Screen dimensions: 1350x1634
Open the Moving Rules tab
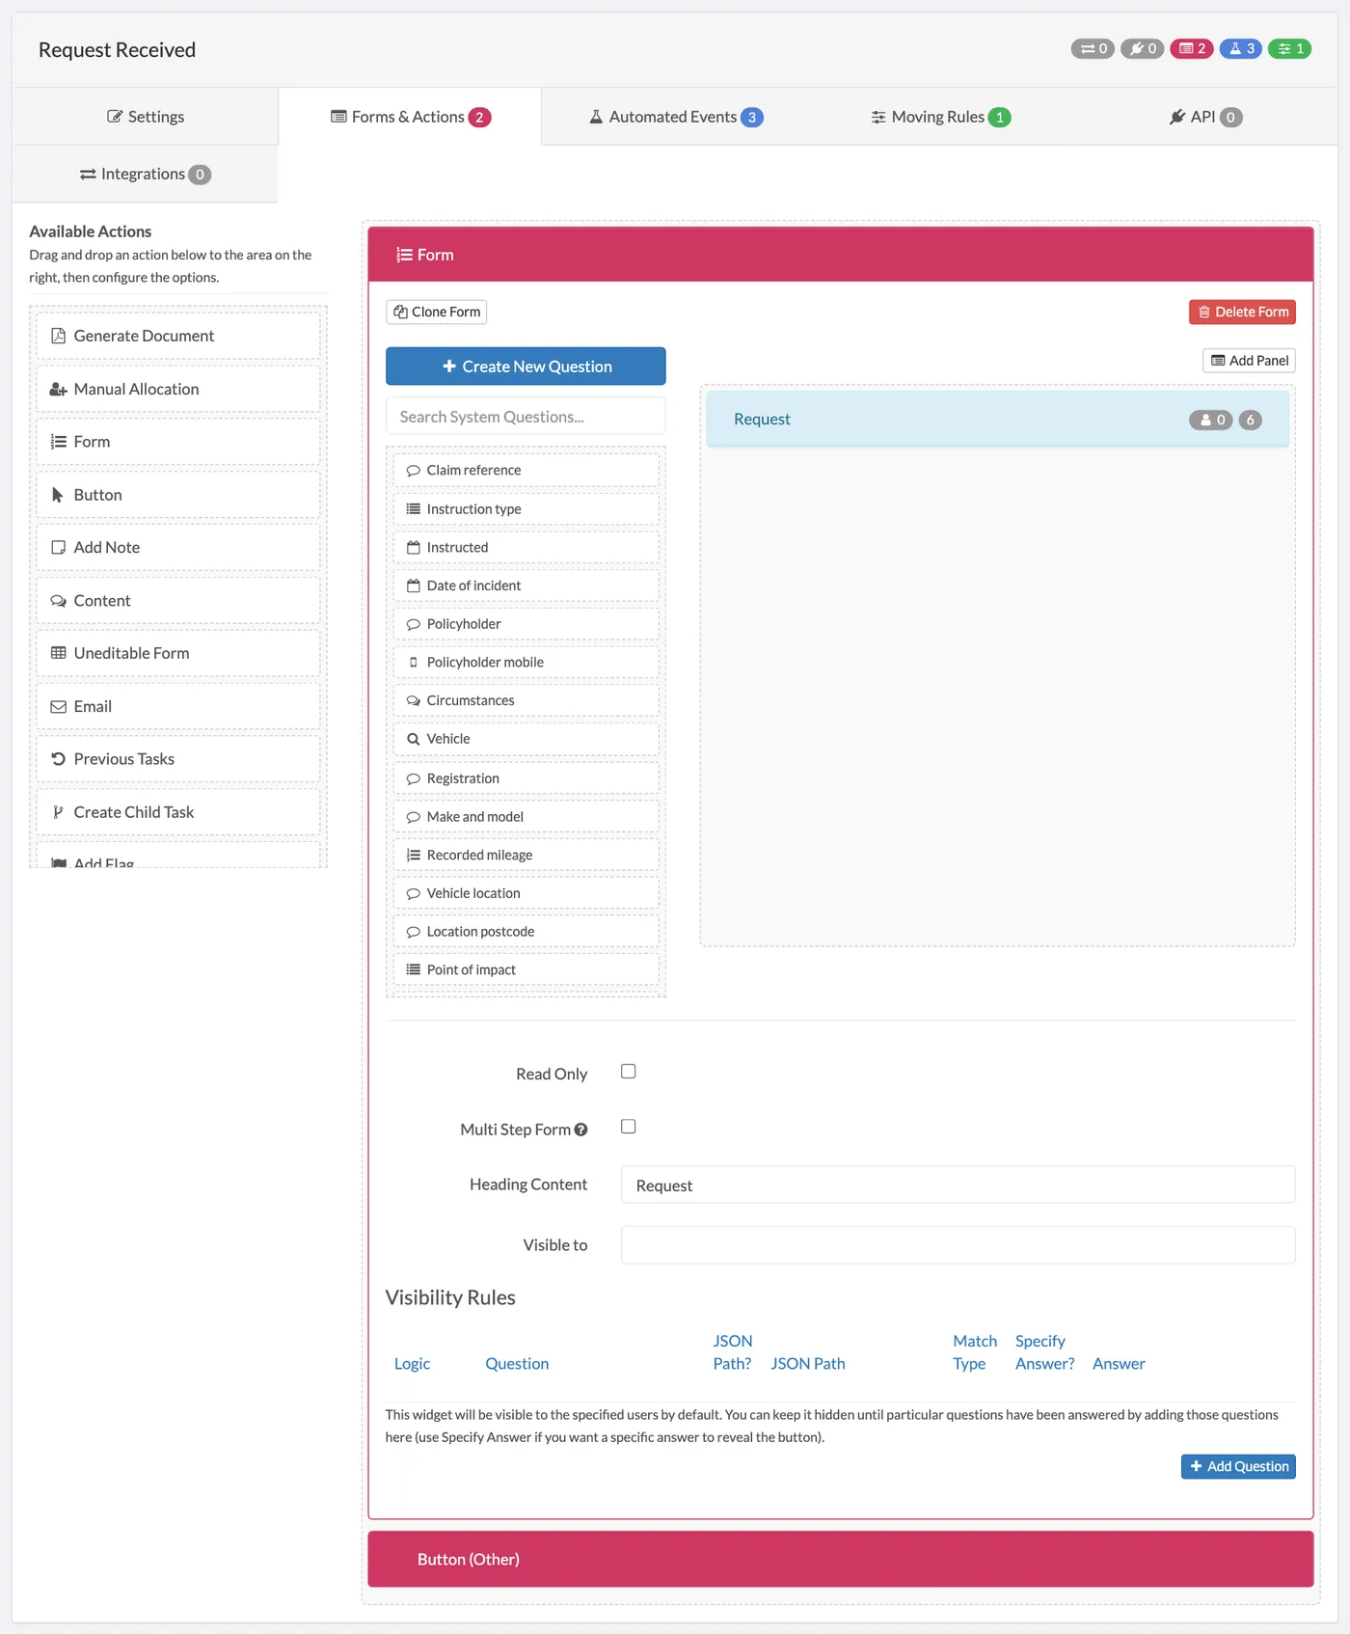pyautogui.click(x=940, y=117)
